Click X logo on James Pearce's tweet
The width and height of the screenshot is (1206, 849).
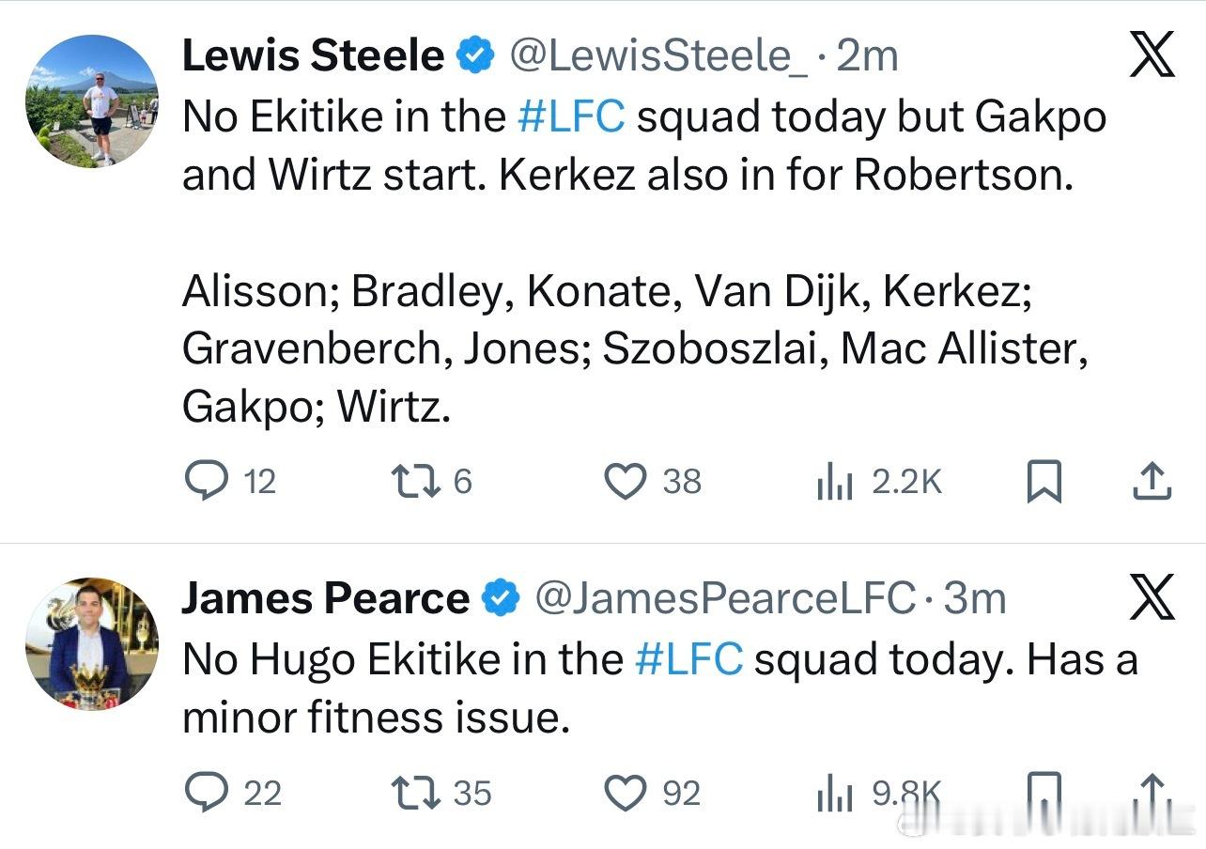[1152, 597]
